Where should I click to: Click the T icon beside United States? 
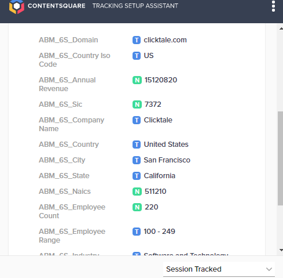click(x=137, y=145)
